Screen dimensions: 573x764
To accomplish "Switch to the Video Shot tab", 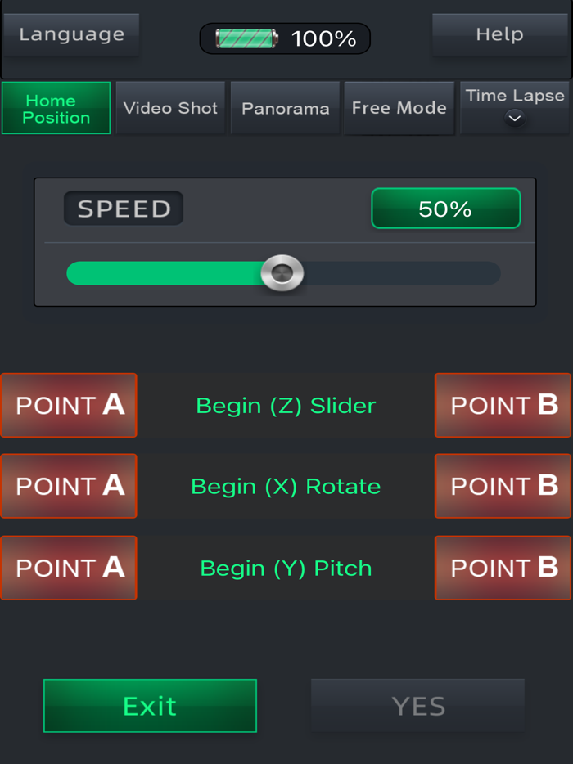I will [169, 107].
